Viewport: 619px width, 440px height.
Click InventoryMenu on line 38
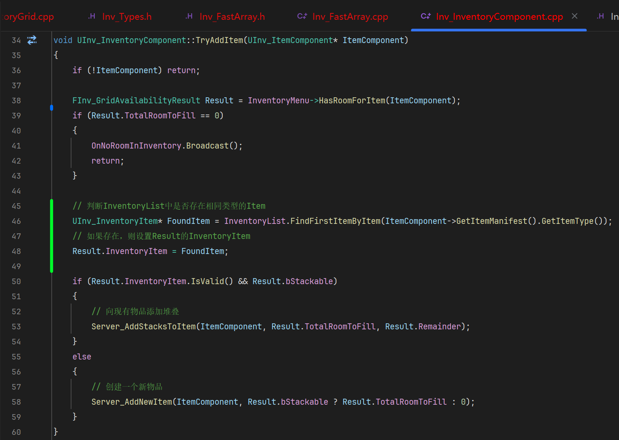point(279,100)
